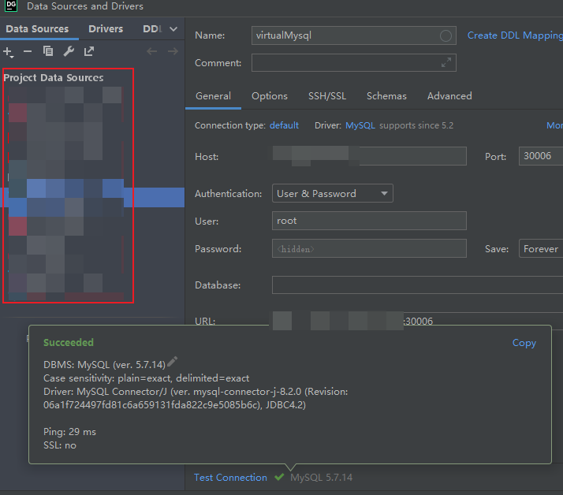Click the Ping: 29 ms text
The width and height of the screenshot is (563, 495).
pos(69,431)
